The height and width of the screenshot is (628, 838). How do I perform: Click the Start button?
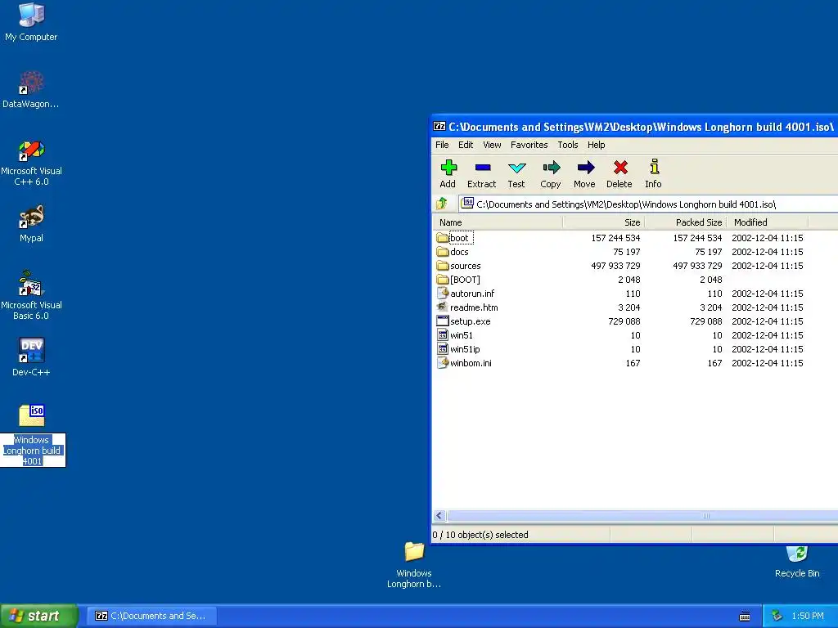[x=38, y=616]
